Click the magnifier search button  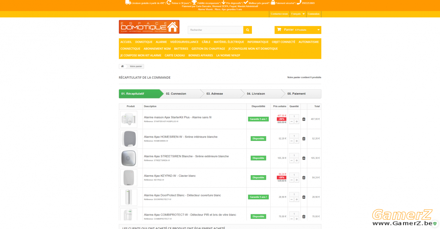[247, 30]
